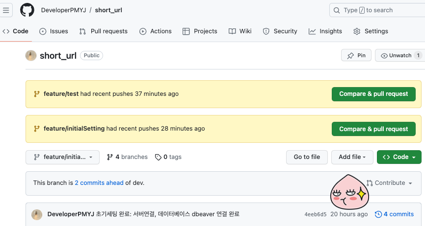This screenshot has height=226, width=425.
Task: Click the GitHub Octocat logo
Action: (27, 10)
